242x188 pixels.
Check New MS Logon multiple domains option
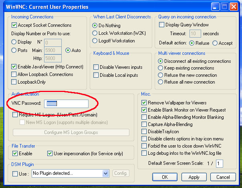click(x=22, y=122)
